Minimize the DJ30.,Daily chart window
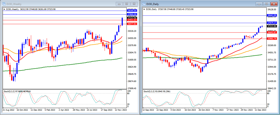Screen dimensions: 280x115 coord(259,4)
